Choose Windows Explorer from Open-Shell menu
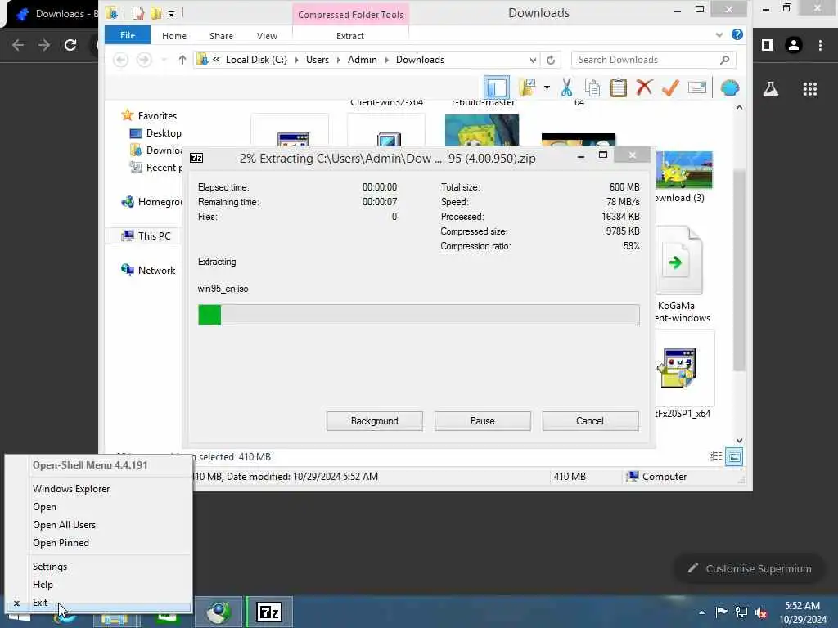The height and width of the screenshot is (628, 838). coord(71,489)
